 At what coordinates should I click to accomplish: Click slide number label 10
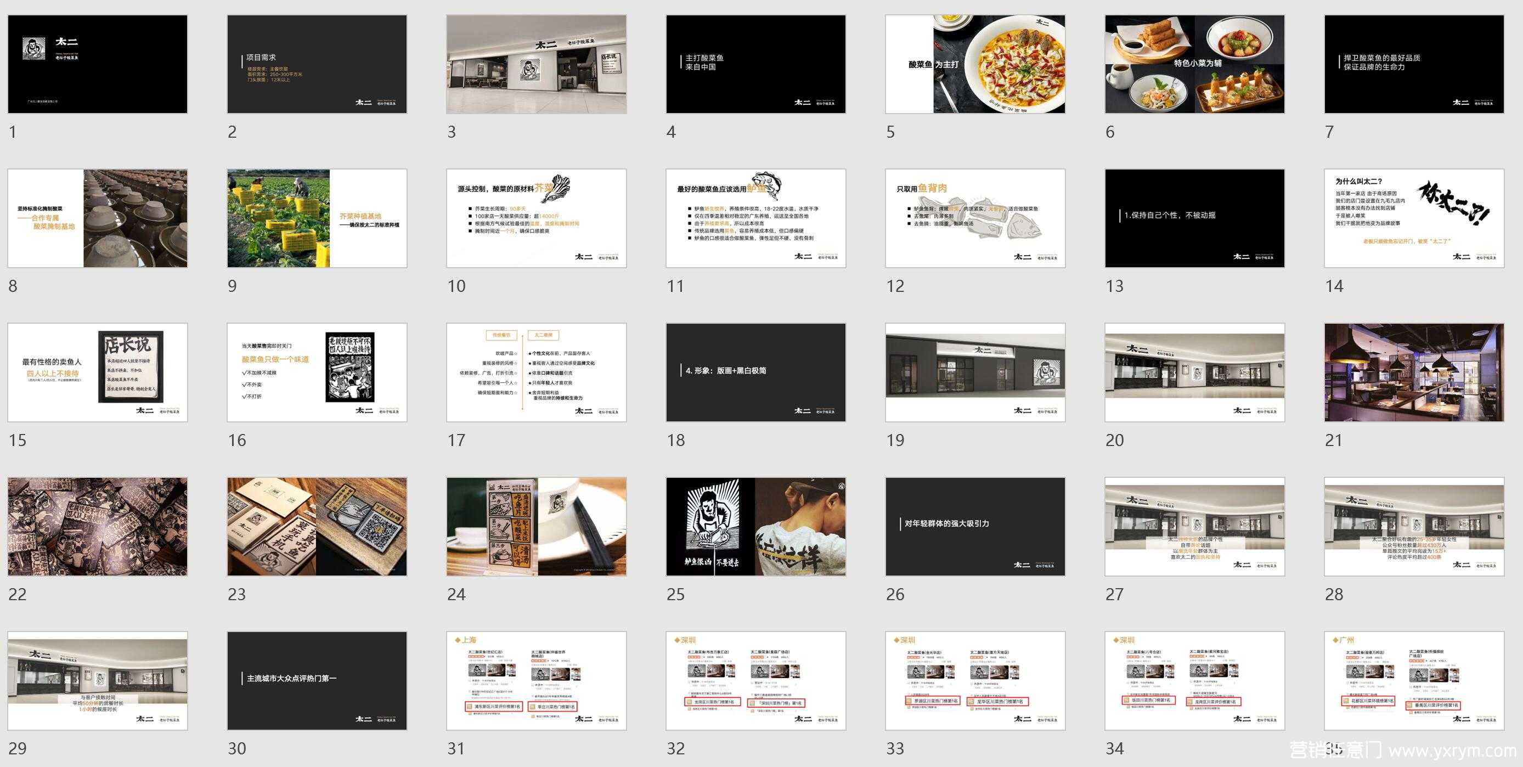click(456, 286)
